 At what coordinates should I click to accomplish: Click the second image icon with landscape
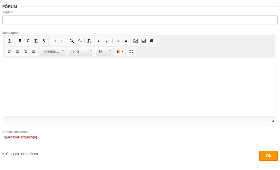pos(144,41)
